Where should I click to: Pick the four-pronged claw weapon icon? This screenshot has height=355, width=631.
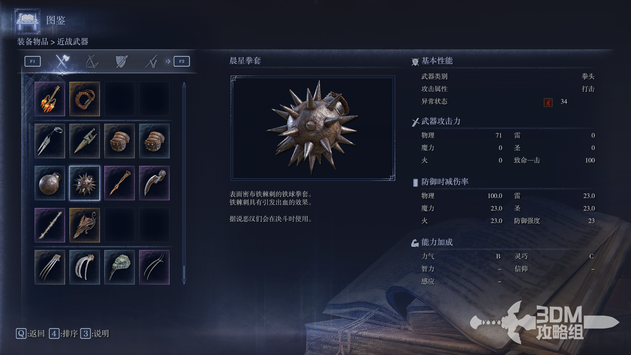50,267
